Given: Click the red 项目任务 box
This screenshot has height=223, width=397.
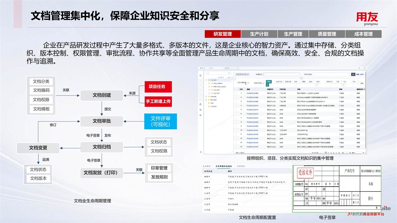Looking at the screenshot, I should coord(158,87).
